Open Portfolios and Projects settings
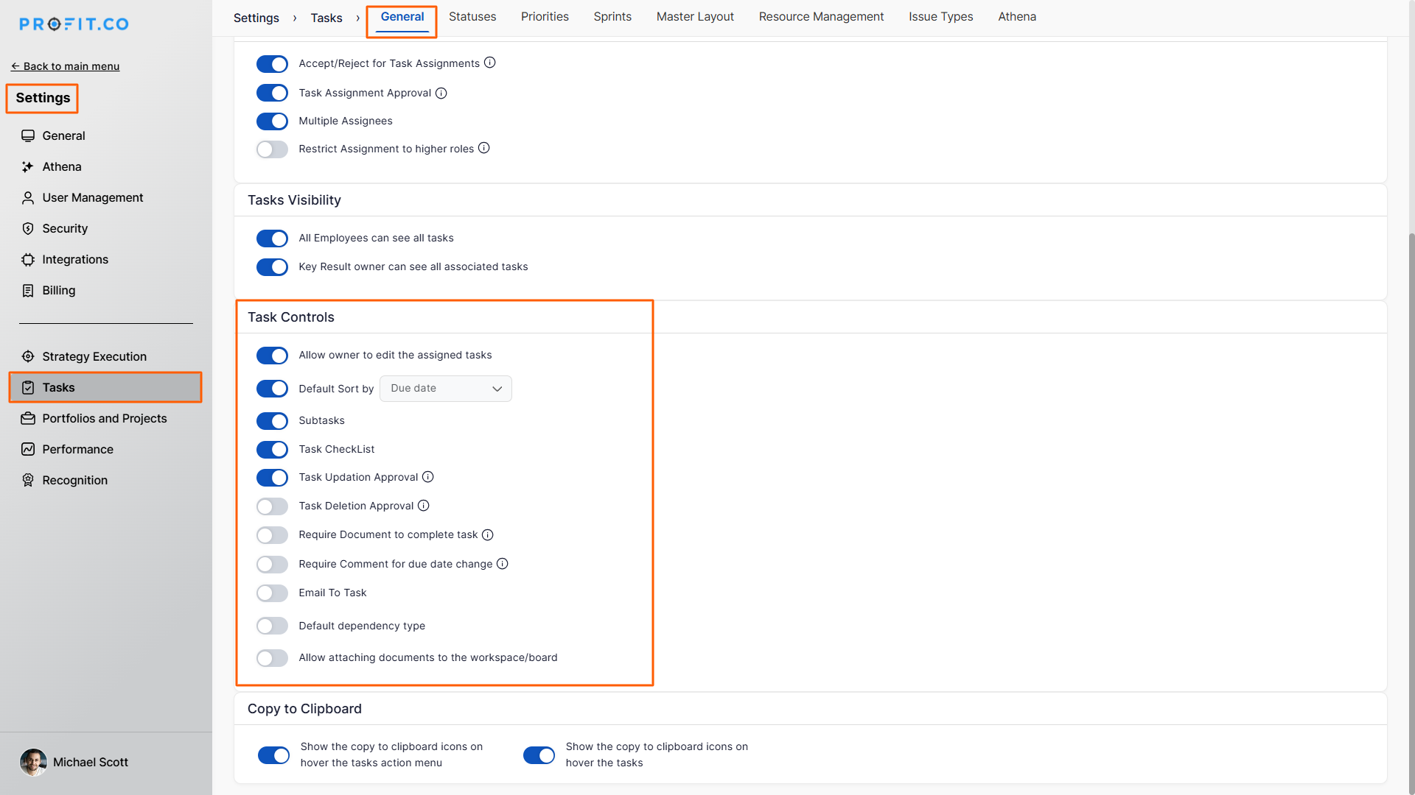The height and width of the screenshot is (795, 1415). [x=104, y=419]
